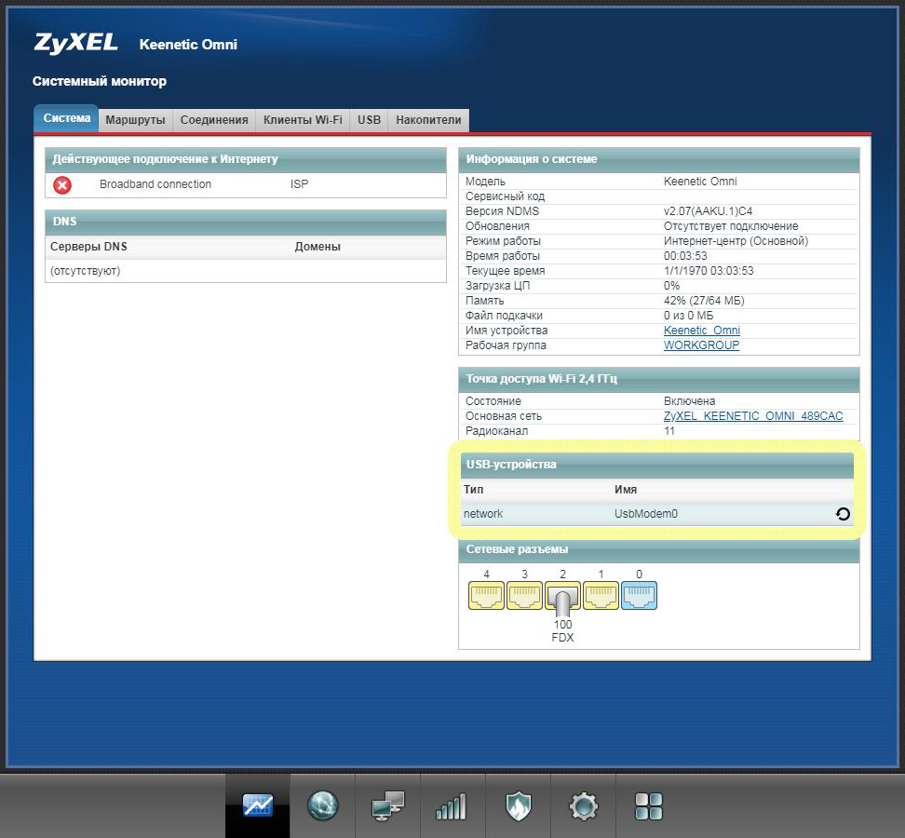Click the red error icon for Broadband connection

tap(62, 185)
